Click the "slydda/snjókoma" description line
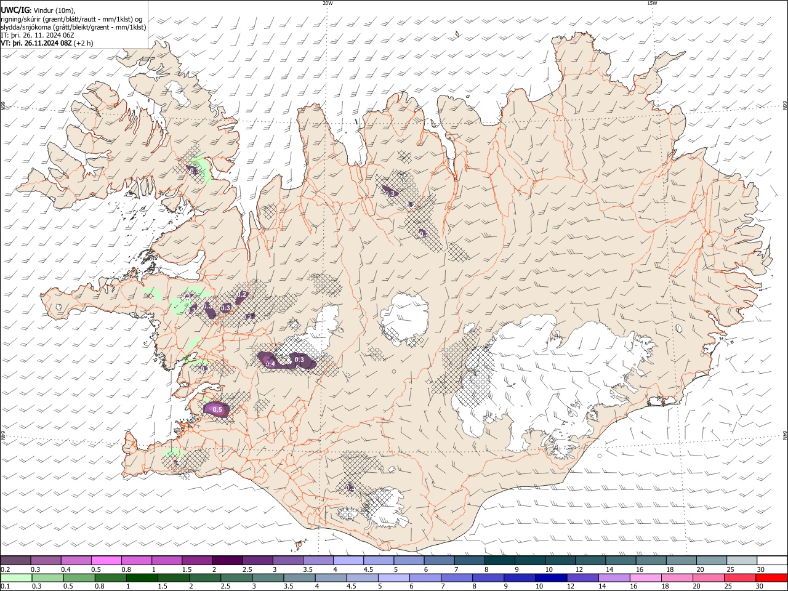The width and height of the screenshot is (788, 591). coord(73,27)
